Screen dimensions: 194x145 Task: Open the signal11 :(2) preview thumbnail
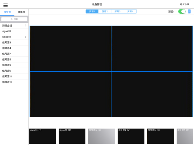click(72, 136)
